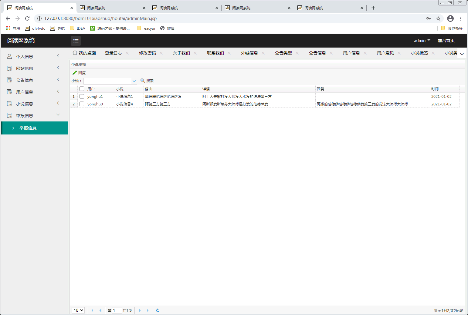Screen dimensions: 468x315
Task: Toggle the sidebar hamburger menu icon
Action: (x=76, y=41)
